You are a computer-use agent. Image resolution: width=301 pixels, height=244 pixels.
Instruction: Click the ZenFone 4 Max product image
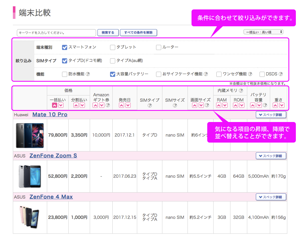click(29, 217)
